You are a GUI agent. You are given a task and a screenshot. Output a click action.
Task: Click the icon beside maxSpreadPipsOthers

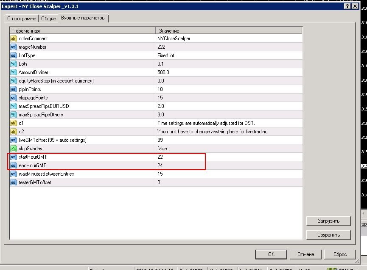[x=13, y=115]
